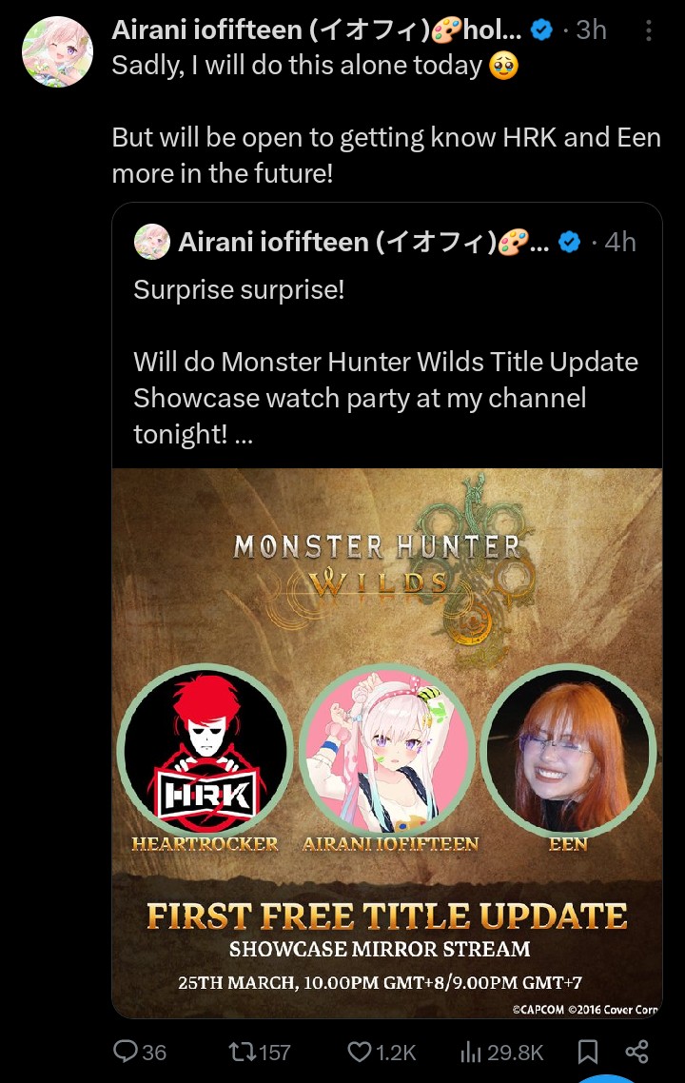Tap the repost icon showing 157
The height and width of the screenshot is (1083, 685).
(x=242, y=1052)
